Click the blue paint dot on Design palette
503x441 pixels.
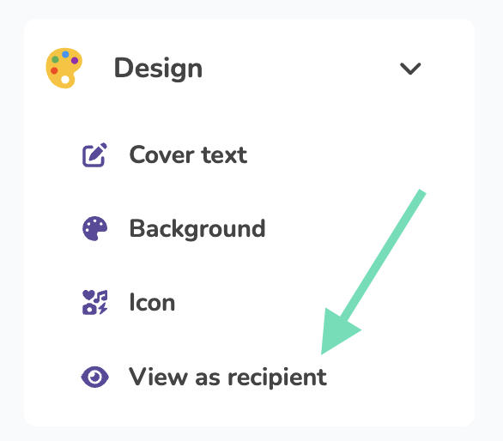click(65, 54)
